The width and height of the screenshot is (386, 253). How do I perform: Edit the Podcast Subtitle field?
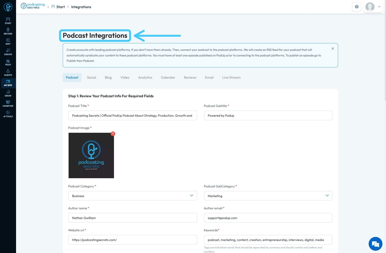[x=268, y=115]
